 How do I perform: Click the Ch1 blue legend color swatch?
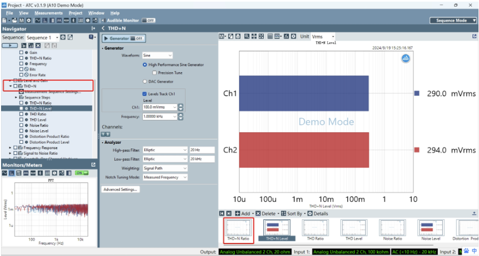point(417,93)
